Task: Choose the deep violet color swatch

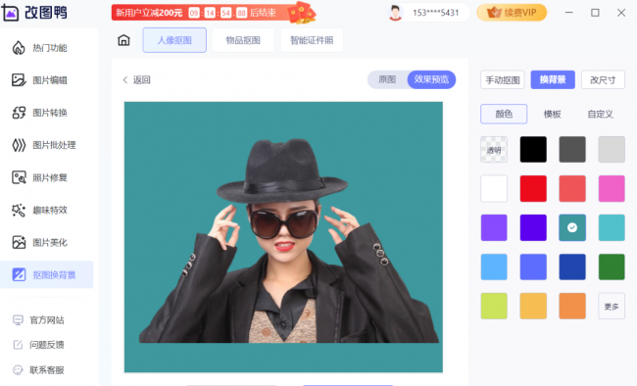Action: point(533,227)
